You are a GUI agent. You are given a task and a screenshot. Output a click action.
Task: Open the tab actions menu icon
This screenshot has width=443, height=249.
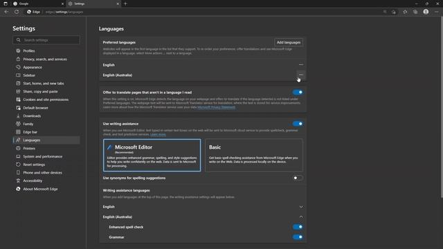(x=6, y=3)
